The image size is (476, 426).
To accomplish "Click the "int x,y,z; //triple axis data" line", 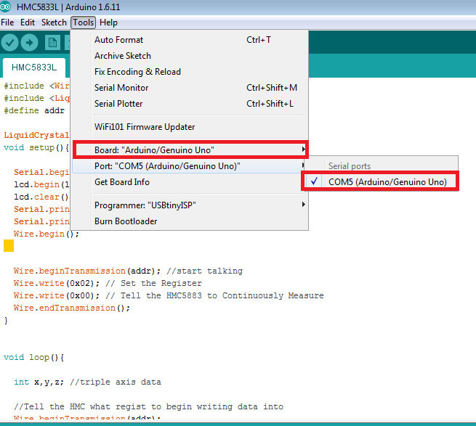I will pos(87,382).
